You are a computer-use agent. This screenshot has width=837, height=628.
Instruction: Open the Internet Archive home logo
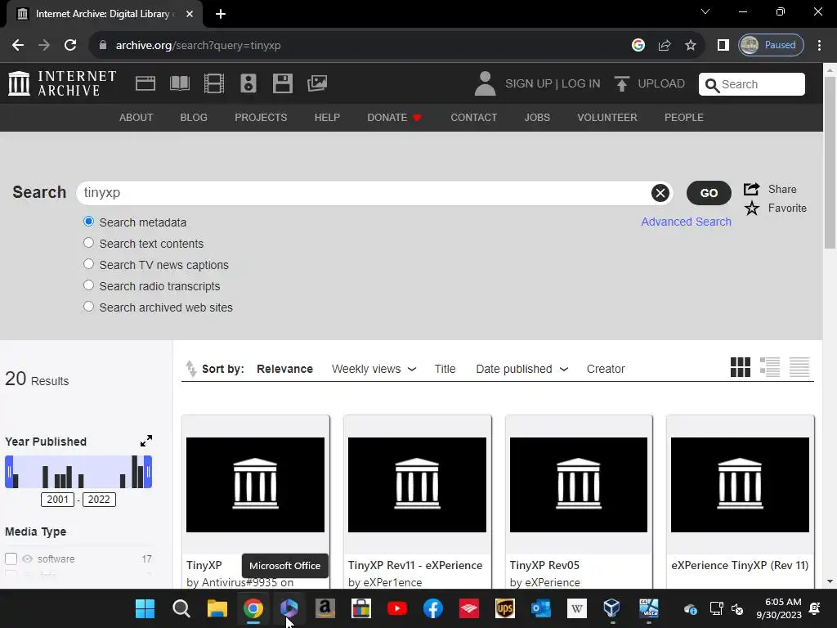click(62, 83)
